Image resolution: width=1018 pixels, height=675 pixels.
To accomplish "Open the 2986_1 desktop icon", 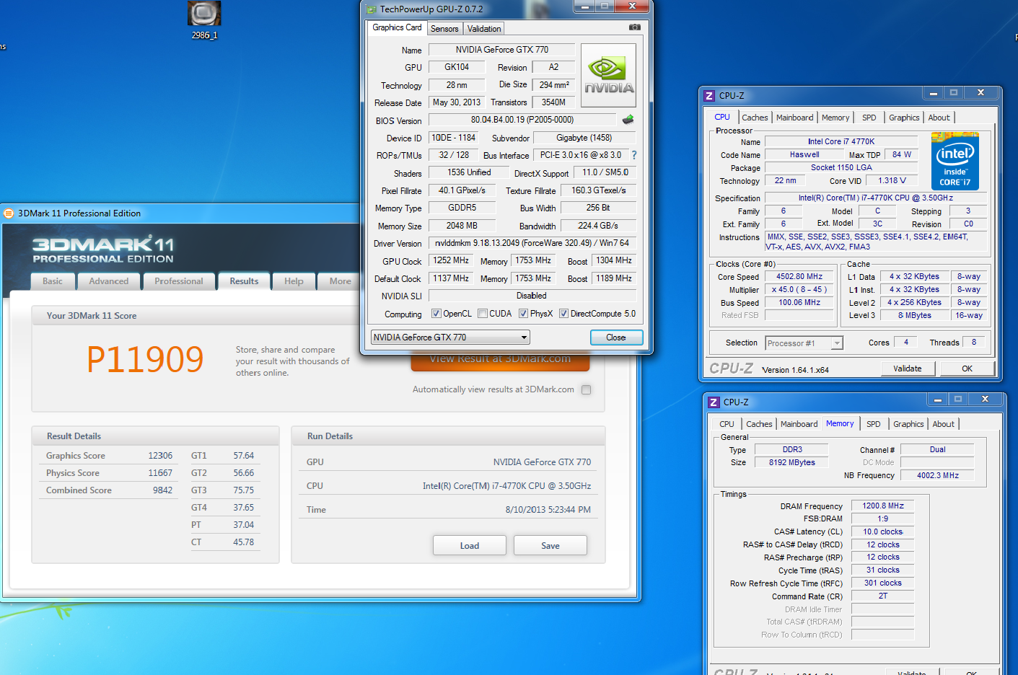I will click(x=204, y=20).
